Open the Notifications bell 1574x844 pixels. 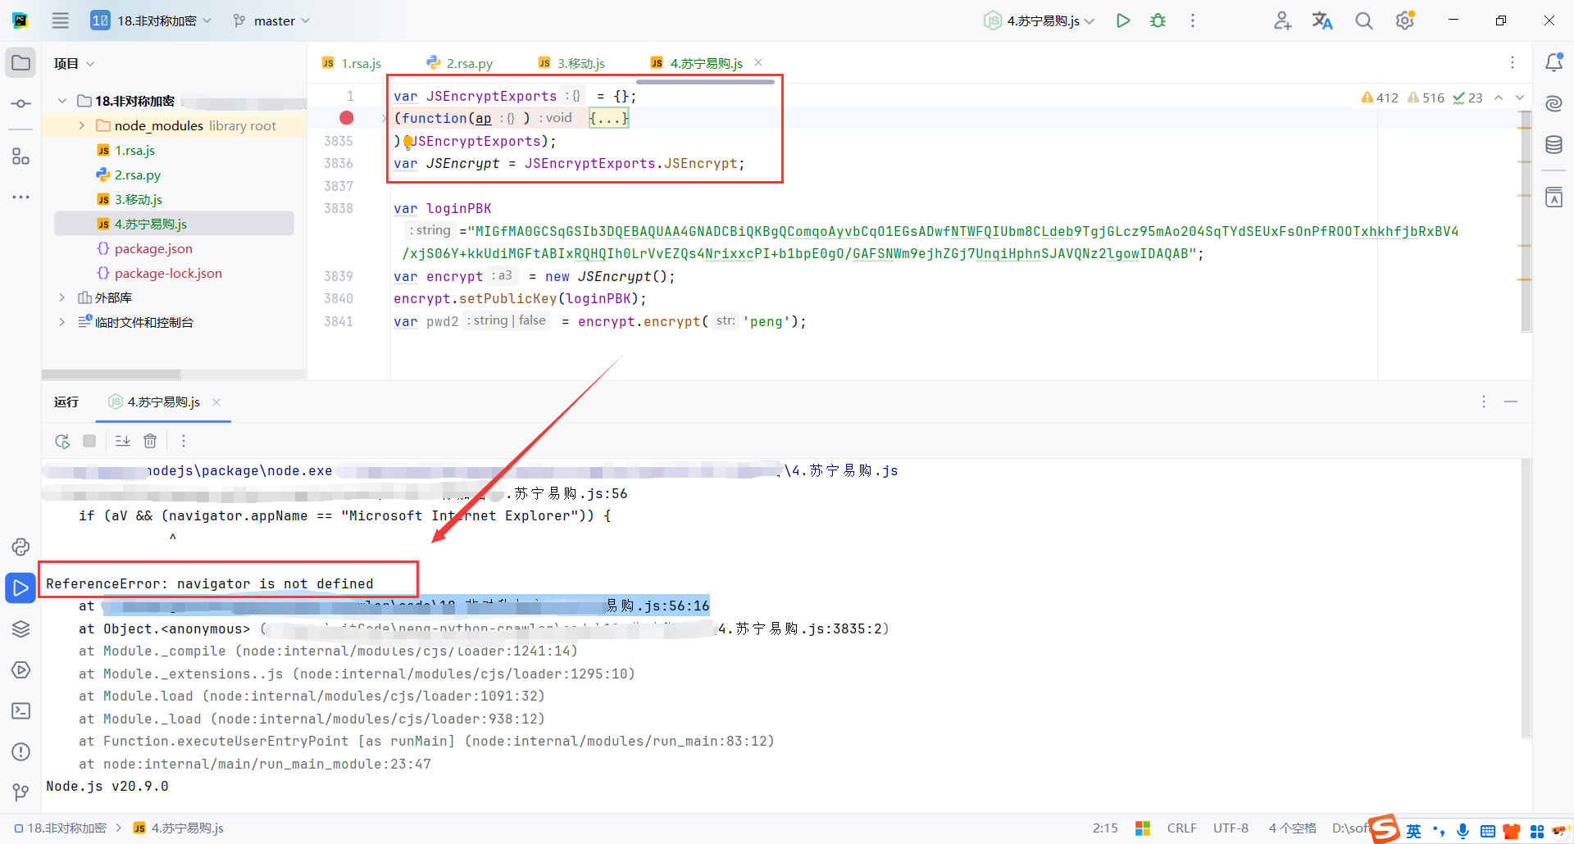tap(1554, 62)
